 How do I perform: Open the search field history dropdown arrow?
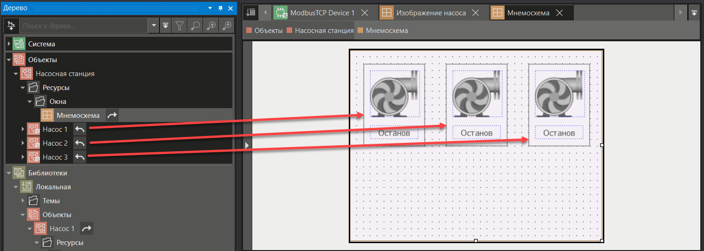pyautogui.click(x=154, y=26)
